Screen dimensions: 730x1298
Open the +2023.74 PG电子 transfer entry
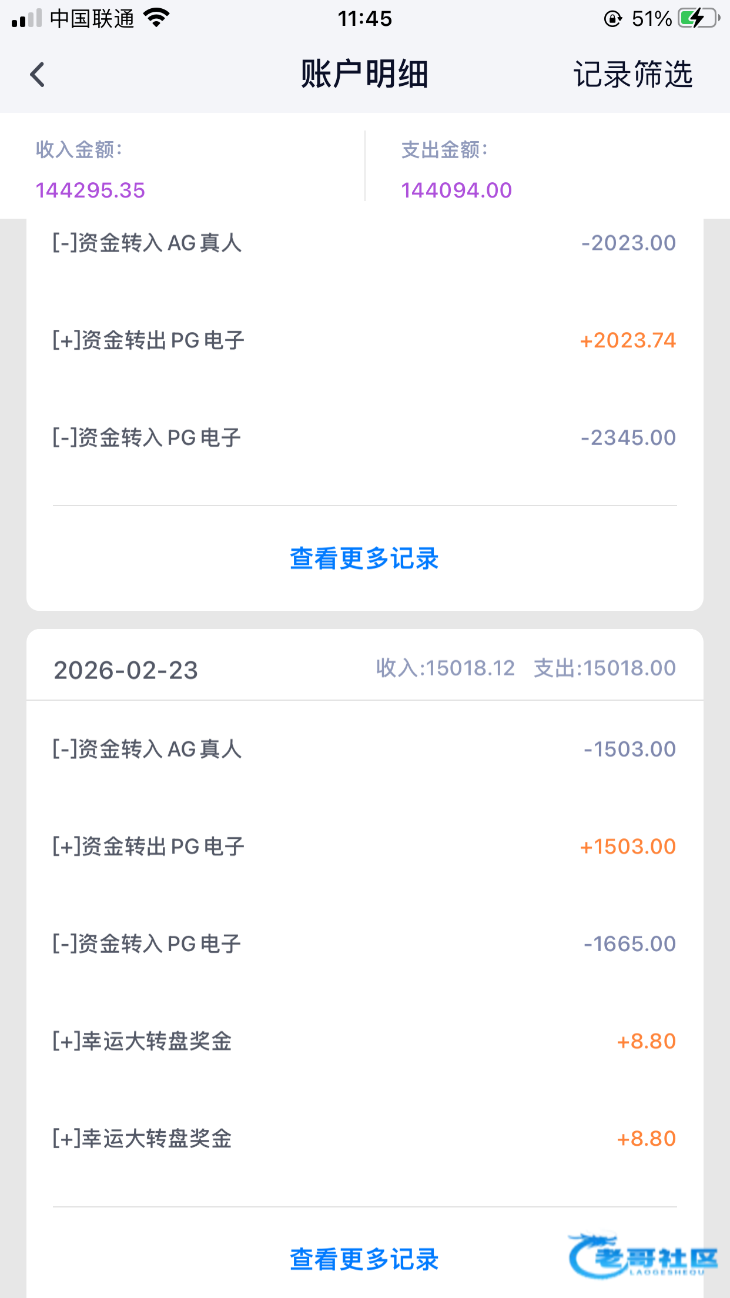[364, 340]
